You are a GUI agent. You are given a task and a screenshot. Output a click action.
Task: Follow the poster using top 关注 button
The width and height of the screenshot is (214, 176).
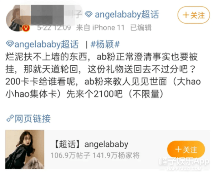coord(194,15)
